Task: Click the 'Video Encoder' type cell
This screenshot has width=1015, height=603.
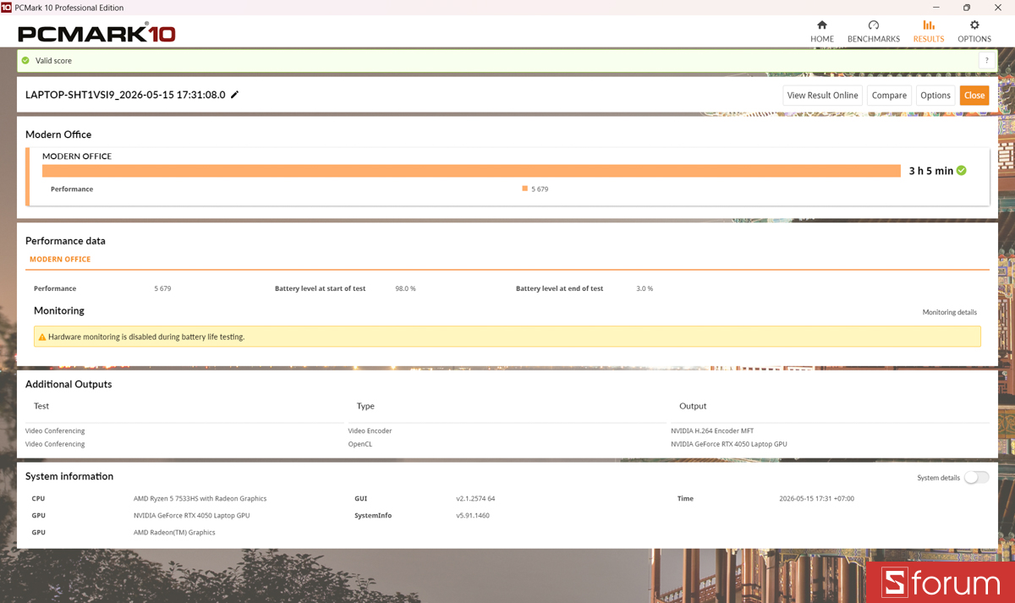Action: [370, 430]
